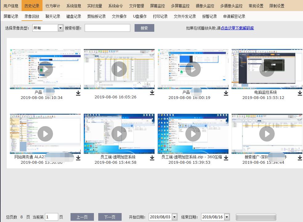Download the 员工端-透明加密系统 15:44:58 recording
Image resolution: width=303 pixels, height=222 pixels.
[152, 158]
